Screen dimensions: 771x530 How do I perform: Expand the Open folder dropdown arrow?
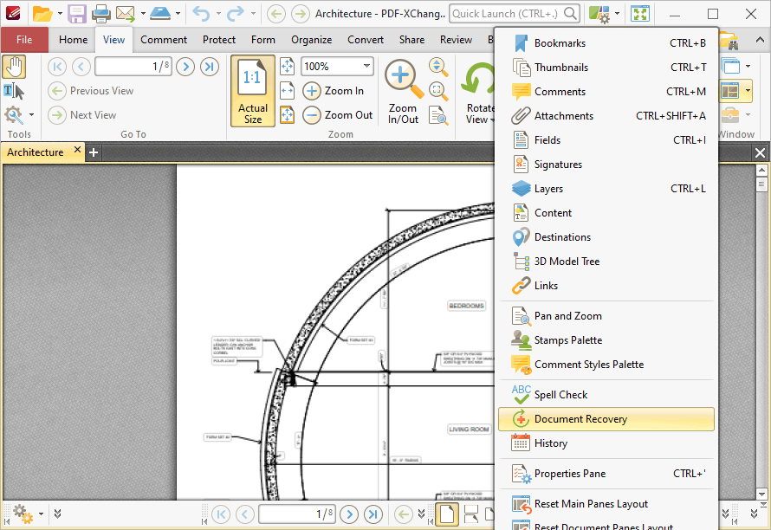point(60,14)
